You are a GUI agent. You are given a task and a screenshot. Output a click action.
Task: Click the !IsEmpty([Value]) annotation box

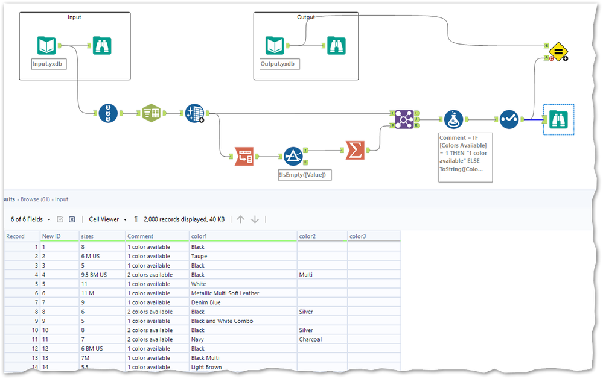point(304,175)
